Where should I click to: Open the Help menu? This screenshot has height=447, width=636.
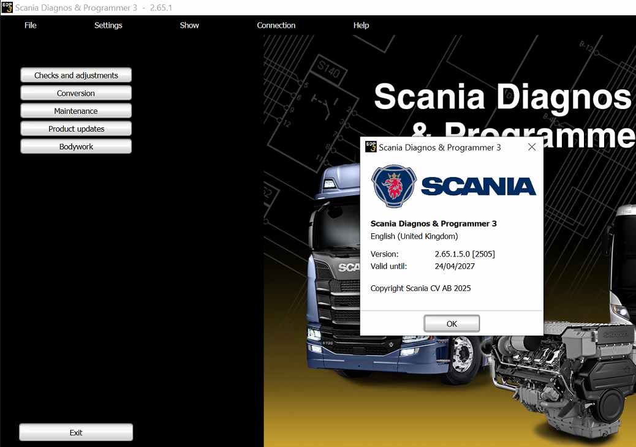(361, 25)
